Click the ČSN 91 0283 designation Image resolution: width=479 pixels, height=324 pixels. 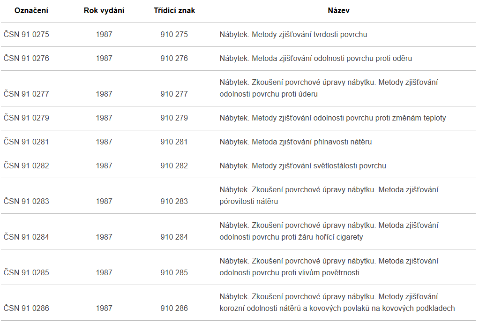[x=26, y=202]
